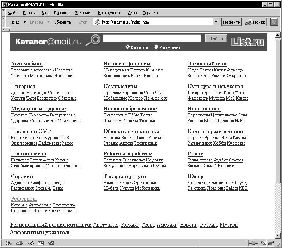Click the Адреса и телефоны link
This screenshot has width=282, height=248.
click(30, 183)
